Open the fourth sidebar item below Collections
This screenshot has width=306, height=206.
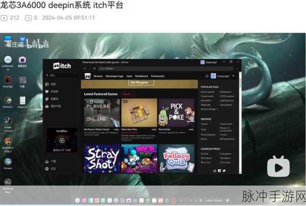tap(53, 106)
